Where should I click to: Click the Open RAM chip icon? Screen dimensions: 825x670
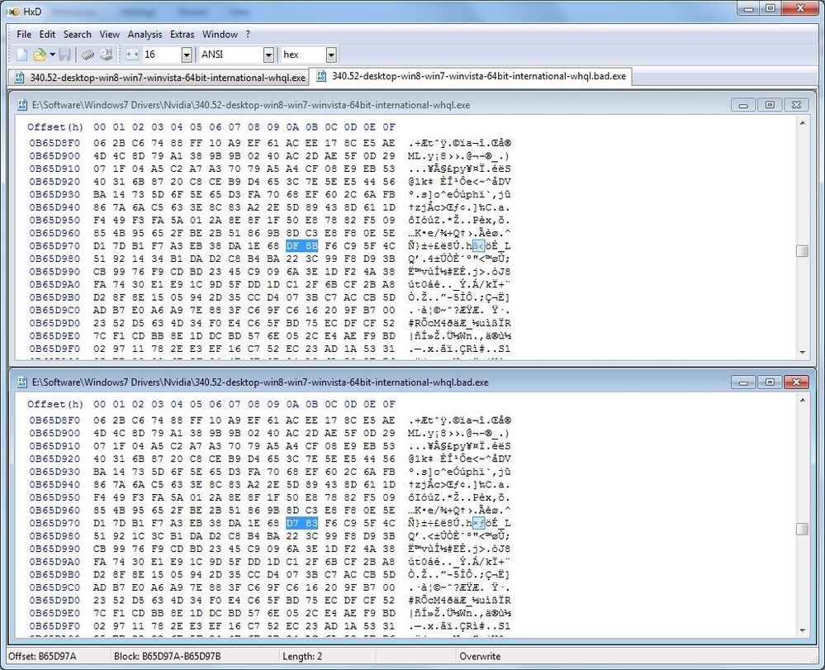click(88, 55)
